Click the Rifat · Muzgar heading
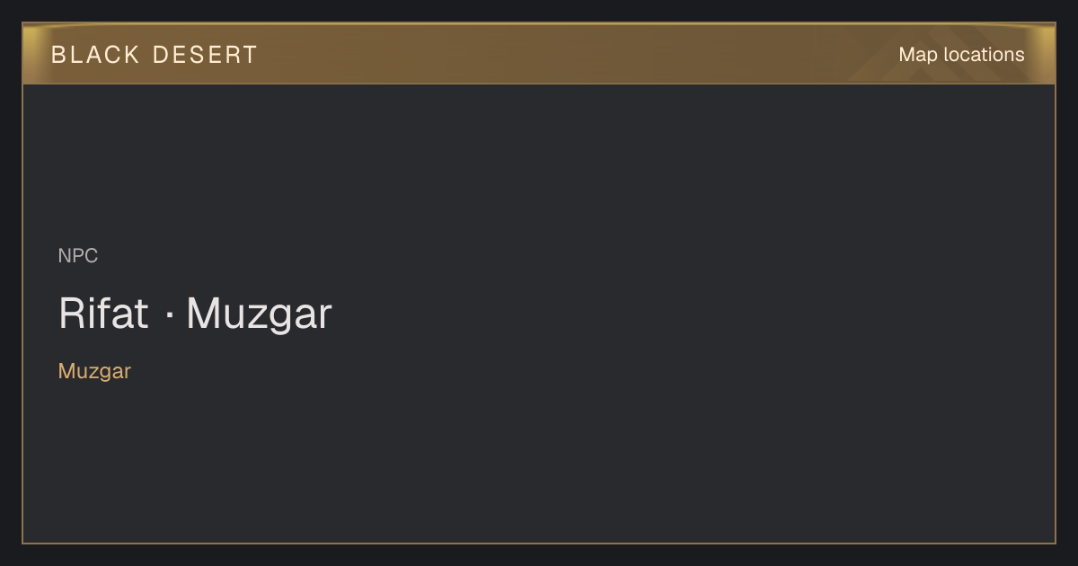Image resolution: width=1078 pixels, height=566 pixels. [x=195, y=314]
